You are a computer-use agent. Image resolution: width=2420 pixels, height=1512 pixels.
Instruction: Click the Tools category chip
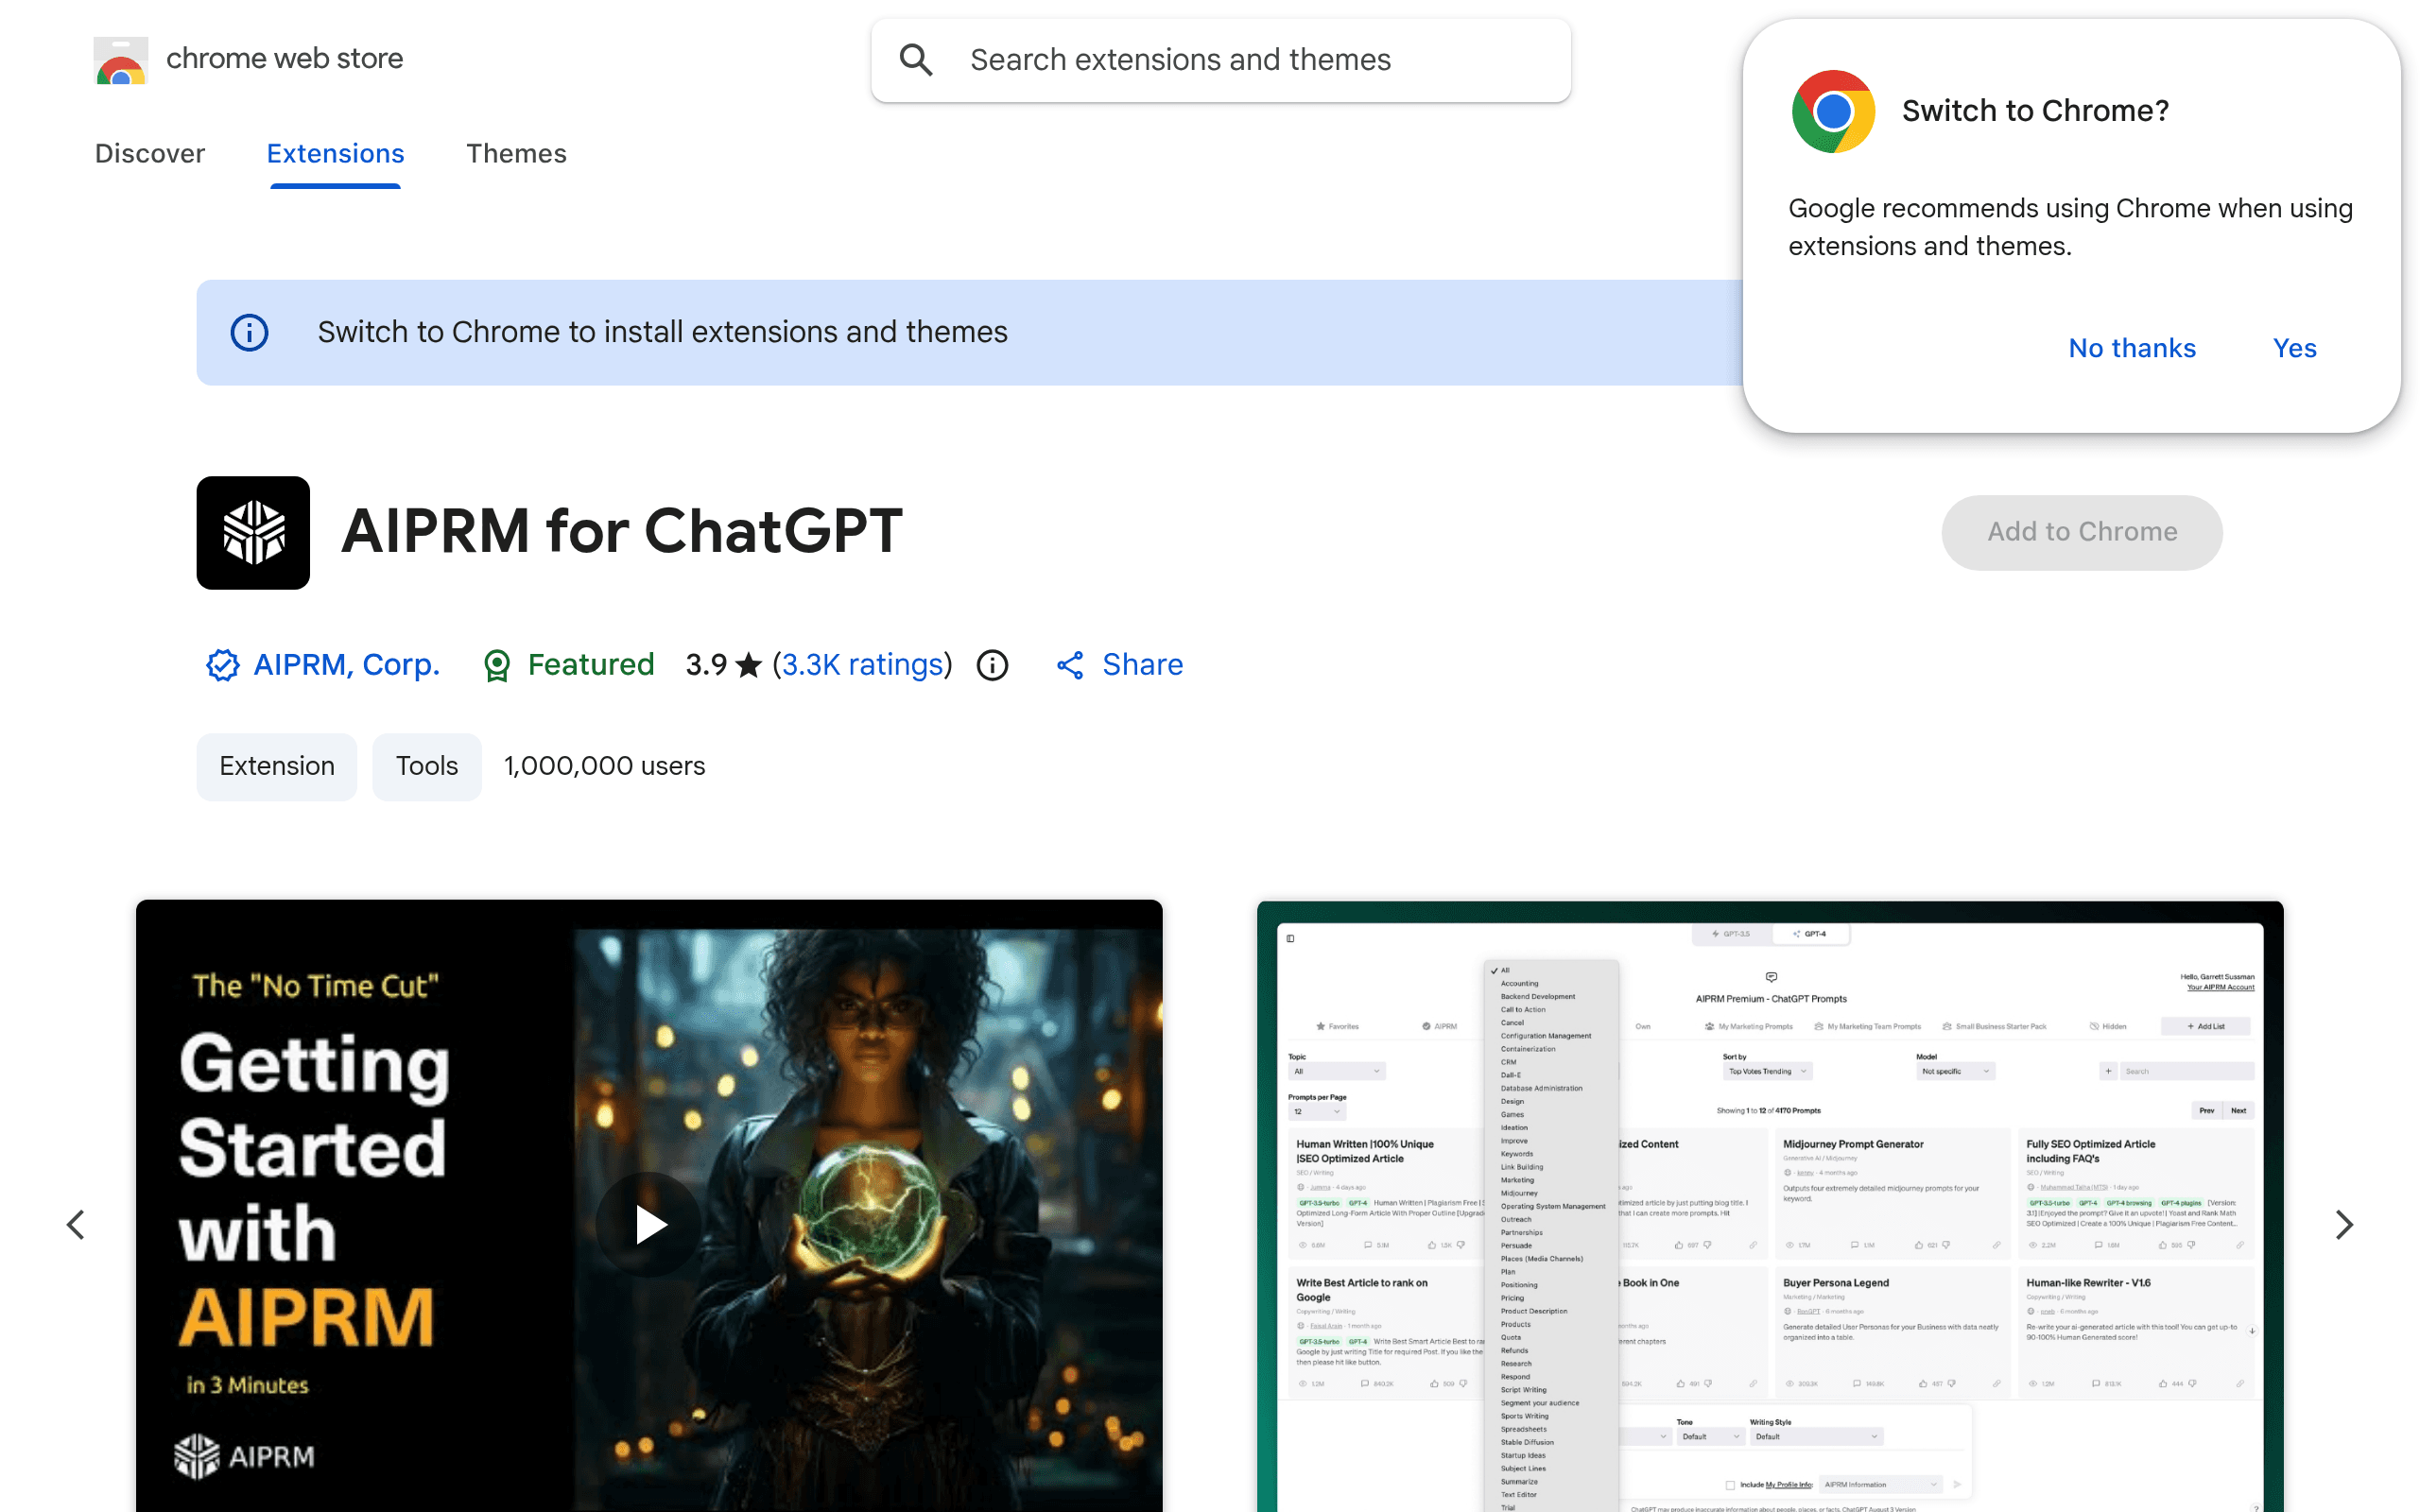point(427,766)
